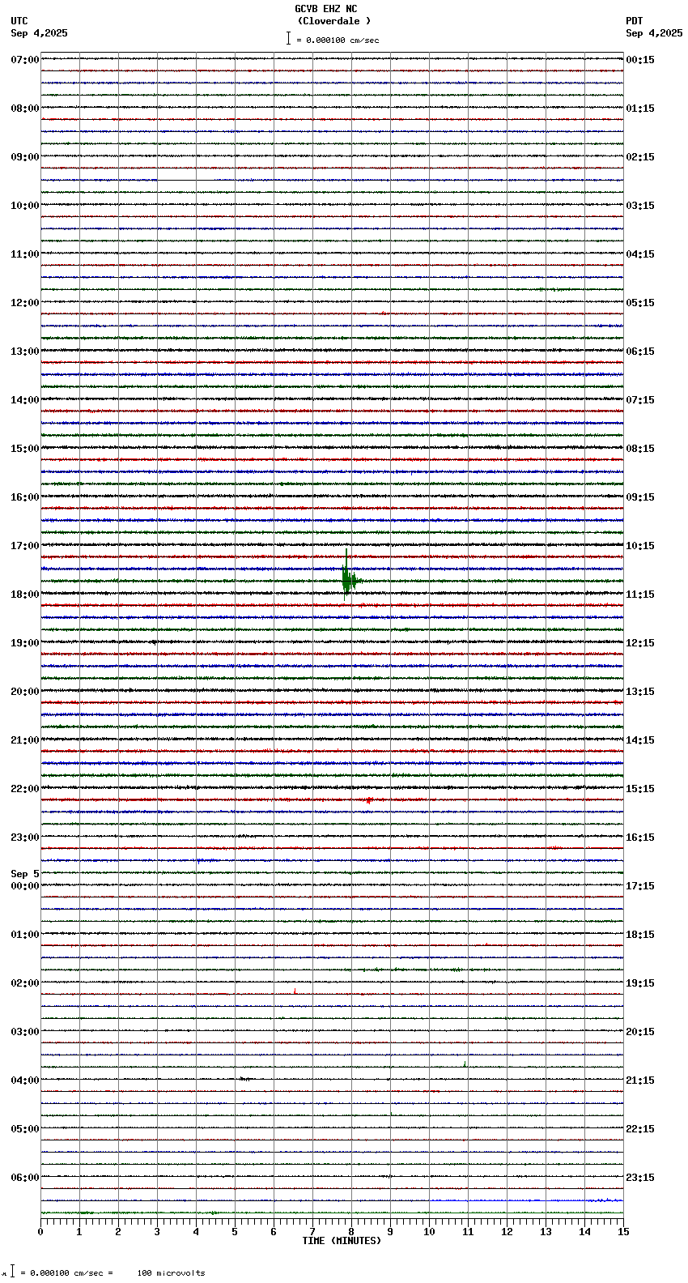Click the 02:00 UTC time label
Screen dimensions: 688x1283
[25, 983]
